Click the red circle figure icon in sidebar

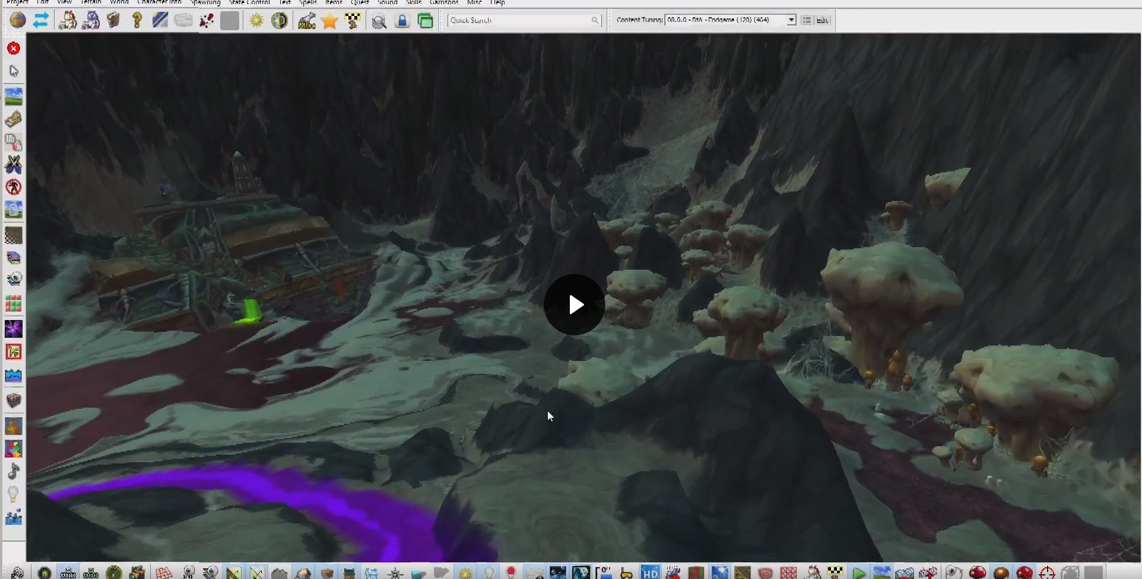(x=14, y=187)
